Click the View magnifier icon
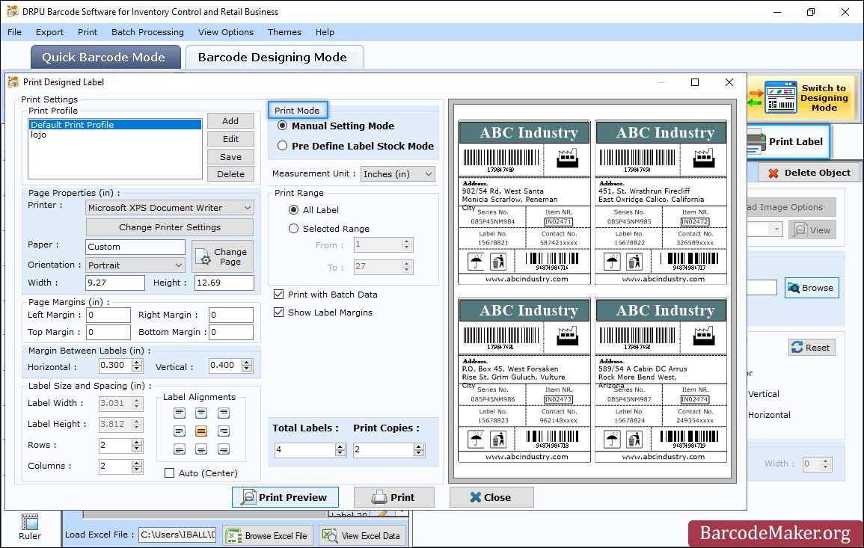The width and height of the screenshot is (864, 548). tap(800, 230)
